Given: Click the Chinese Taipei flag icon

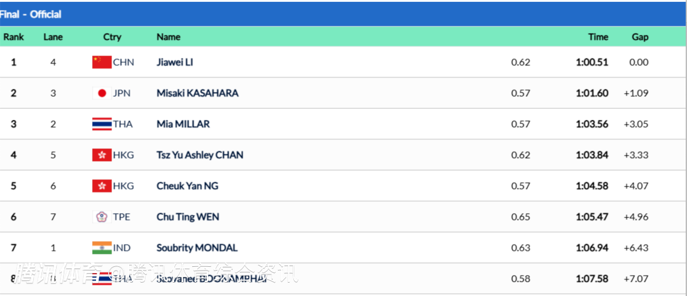Looking at the screenshot, I should [x=102, y=217].
